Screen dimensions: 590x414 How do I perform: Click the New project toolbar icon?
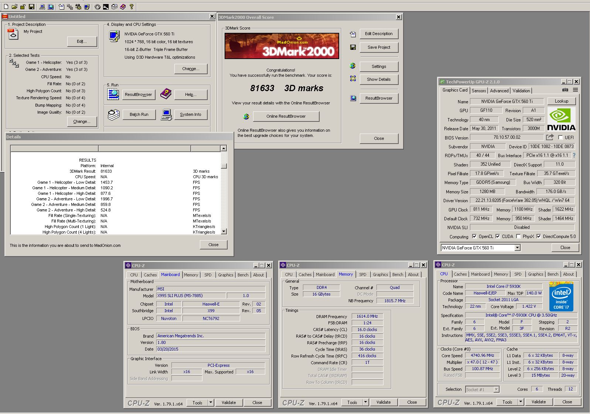6,7
